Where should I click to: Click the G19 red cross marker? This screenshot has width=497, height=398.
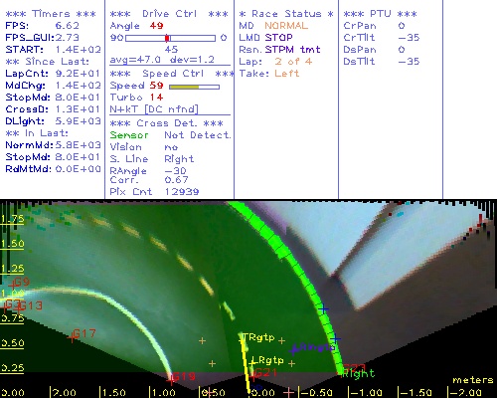pyautogui.click(x=171, y=379)
